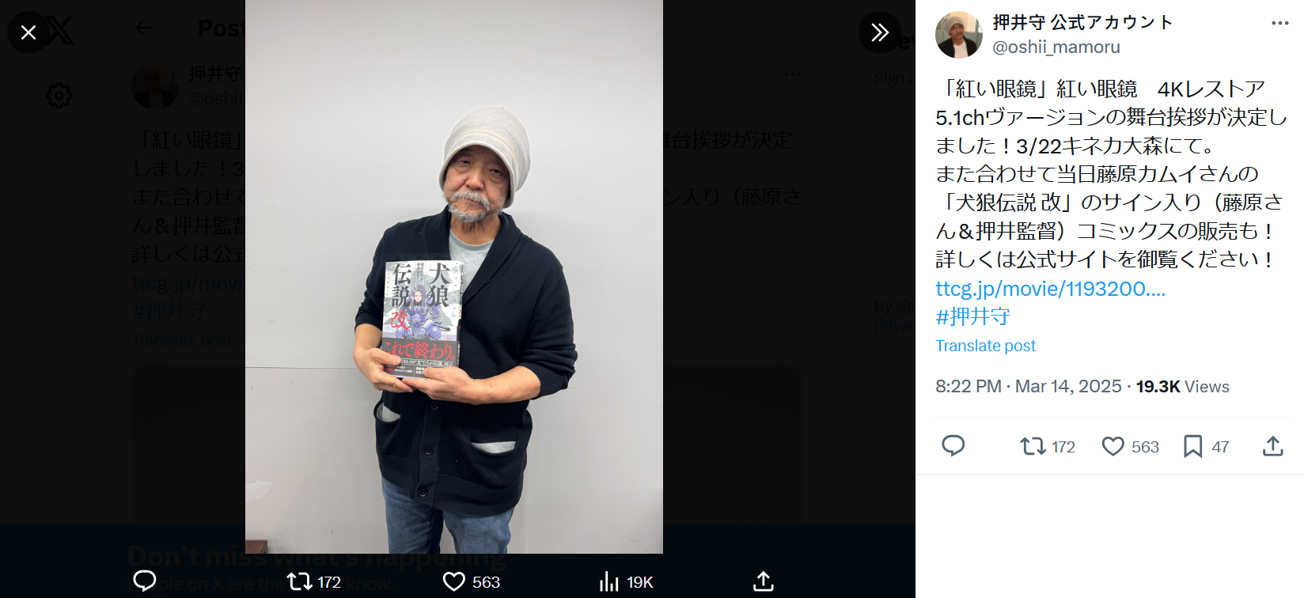The height and width of the screenshot is (598, 1304).
Task: Click the repost icon below the photo
Action: pos(313,581)
